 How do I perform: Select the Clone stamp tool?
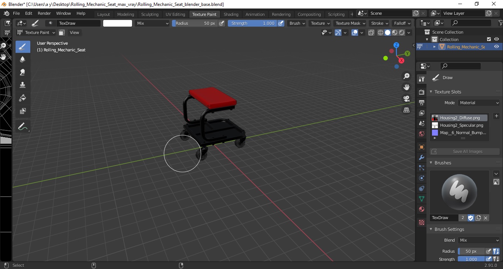tap(23, 85)
